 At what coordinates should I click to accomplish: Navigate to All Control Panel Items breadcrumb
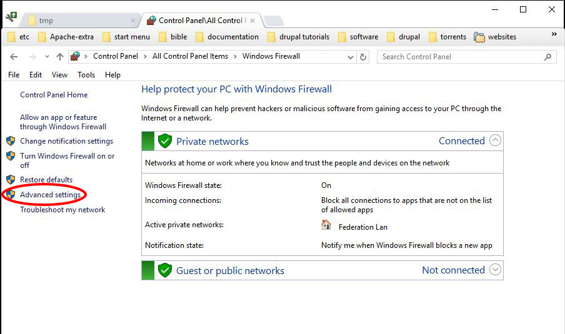point(190,56)
